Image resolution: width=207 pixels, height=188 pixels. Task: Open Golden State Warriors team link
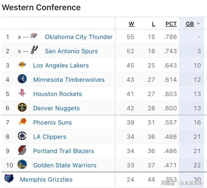65,165
